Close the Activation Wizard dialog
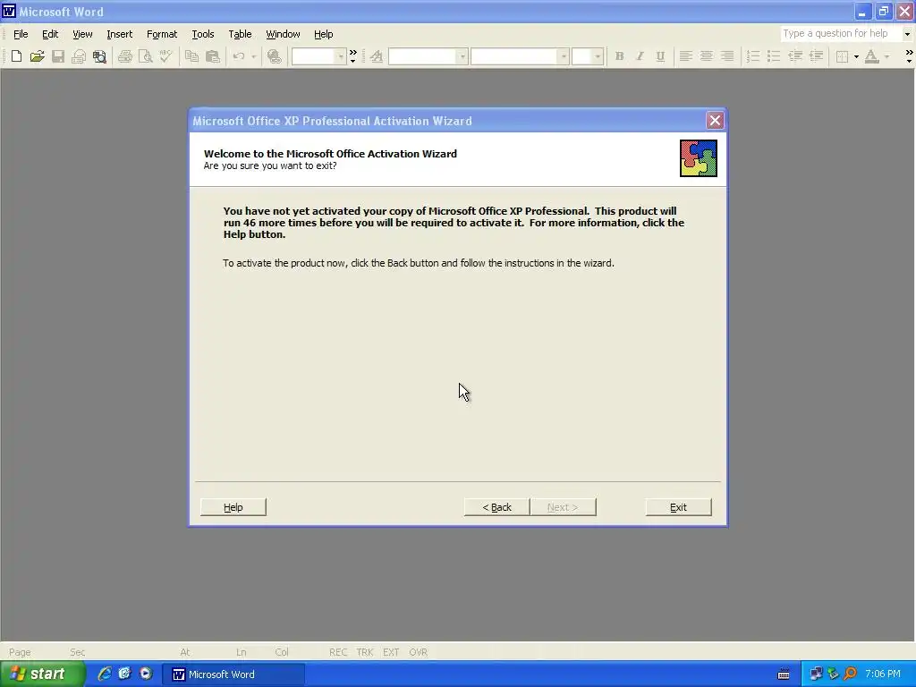The width and height of the screenshot is (916, 687). pyautogui.click(x=715, y=121)
